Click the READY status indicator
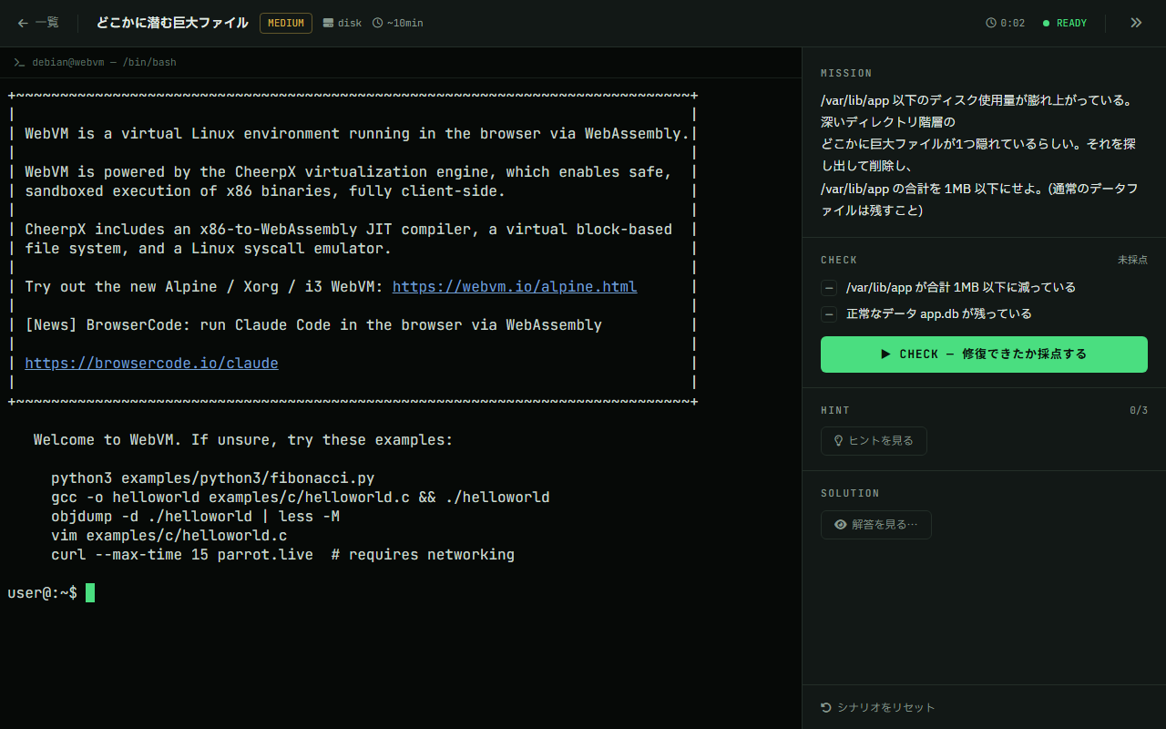Image resolution: width=1166 pixels, height=729 pixels. pos(1065,23)
